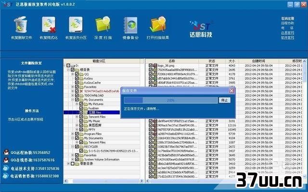Select file name 423bdef0d58197a8e0856e5
The width and height of the screenshot is (308, 192).
coord(177,155)
